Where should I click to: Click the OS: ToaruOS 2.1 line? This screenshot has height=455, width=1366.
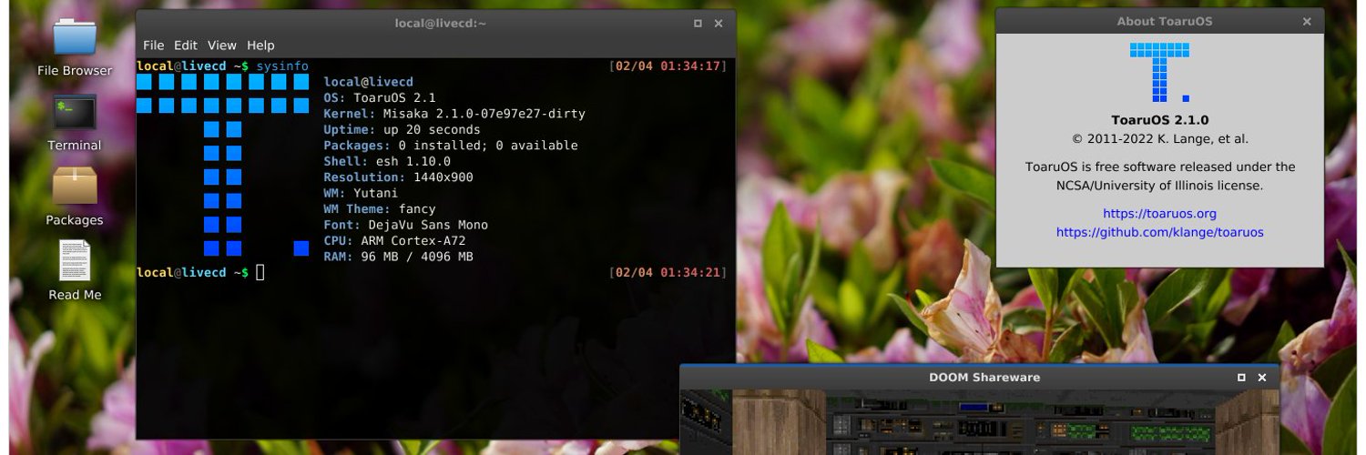coord(380,98)
